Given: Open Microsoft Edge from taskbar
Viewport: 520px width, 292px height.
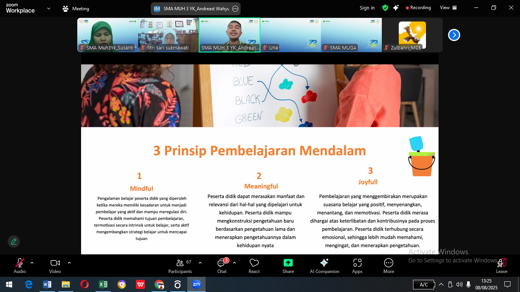Looking at the screenshot, I should point(29,284).
